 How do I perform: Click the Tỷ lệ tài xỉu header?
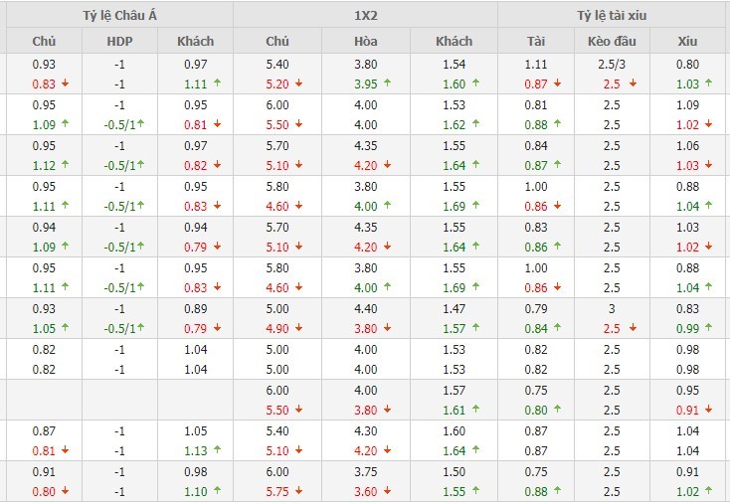[x=613, y=15]
